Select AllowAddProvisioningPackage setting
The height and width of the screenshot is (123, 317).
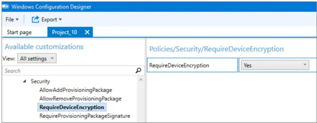pos(76,90)
